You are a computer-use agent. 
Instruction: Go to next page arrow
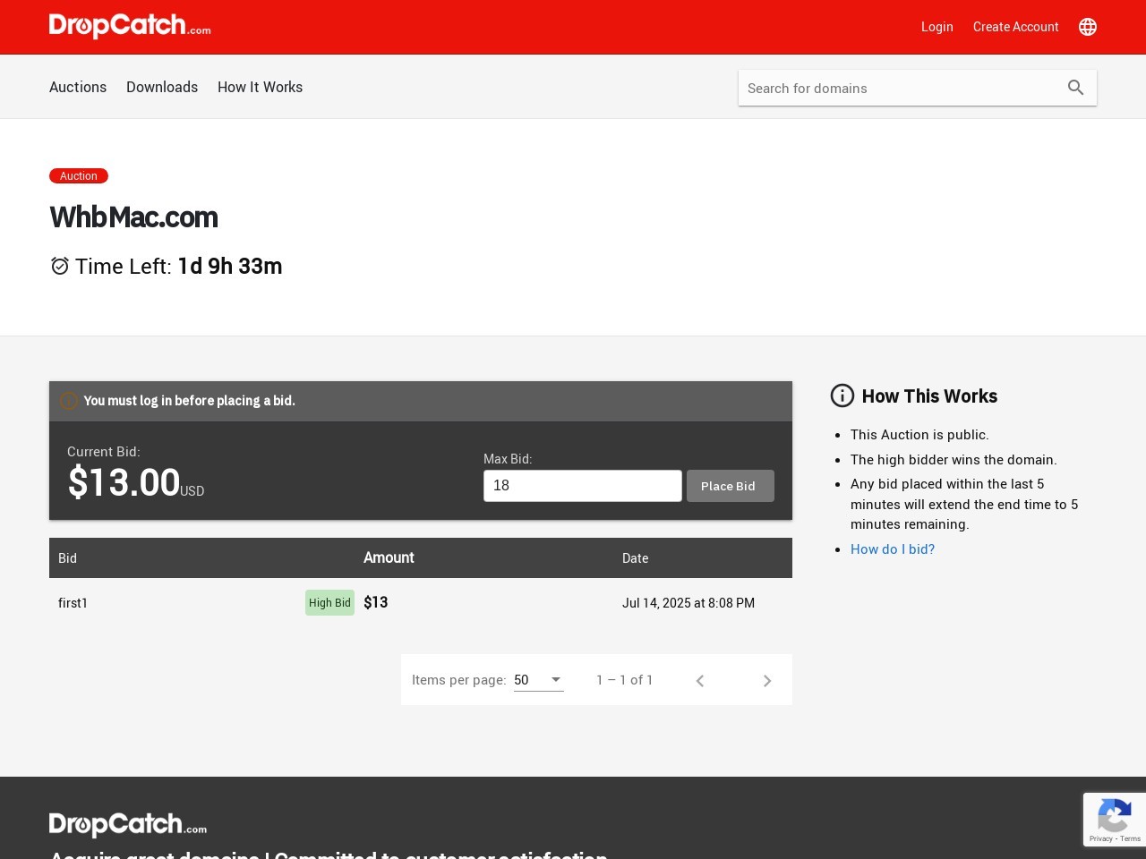point(767,681)
